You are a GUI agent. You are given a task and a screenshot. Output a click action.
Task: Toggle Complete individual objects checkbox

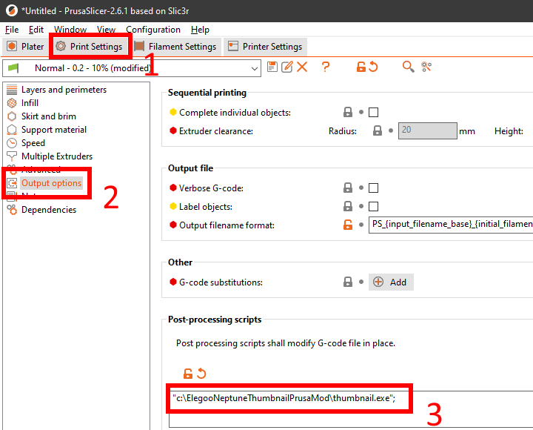(x=373, y=113)
